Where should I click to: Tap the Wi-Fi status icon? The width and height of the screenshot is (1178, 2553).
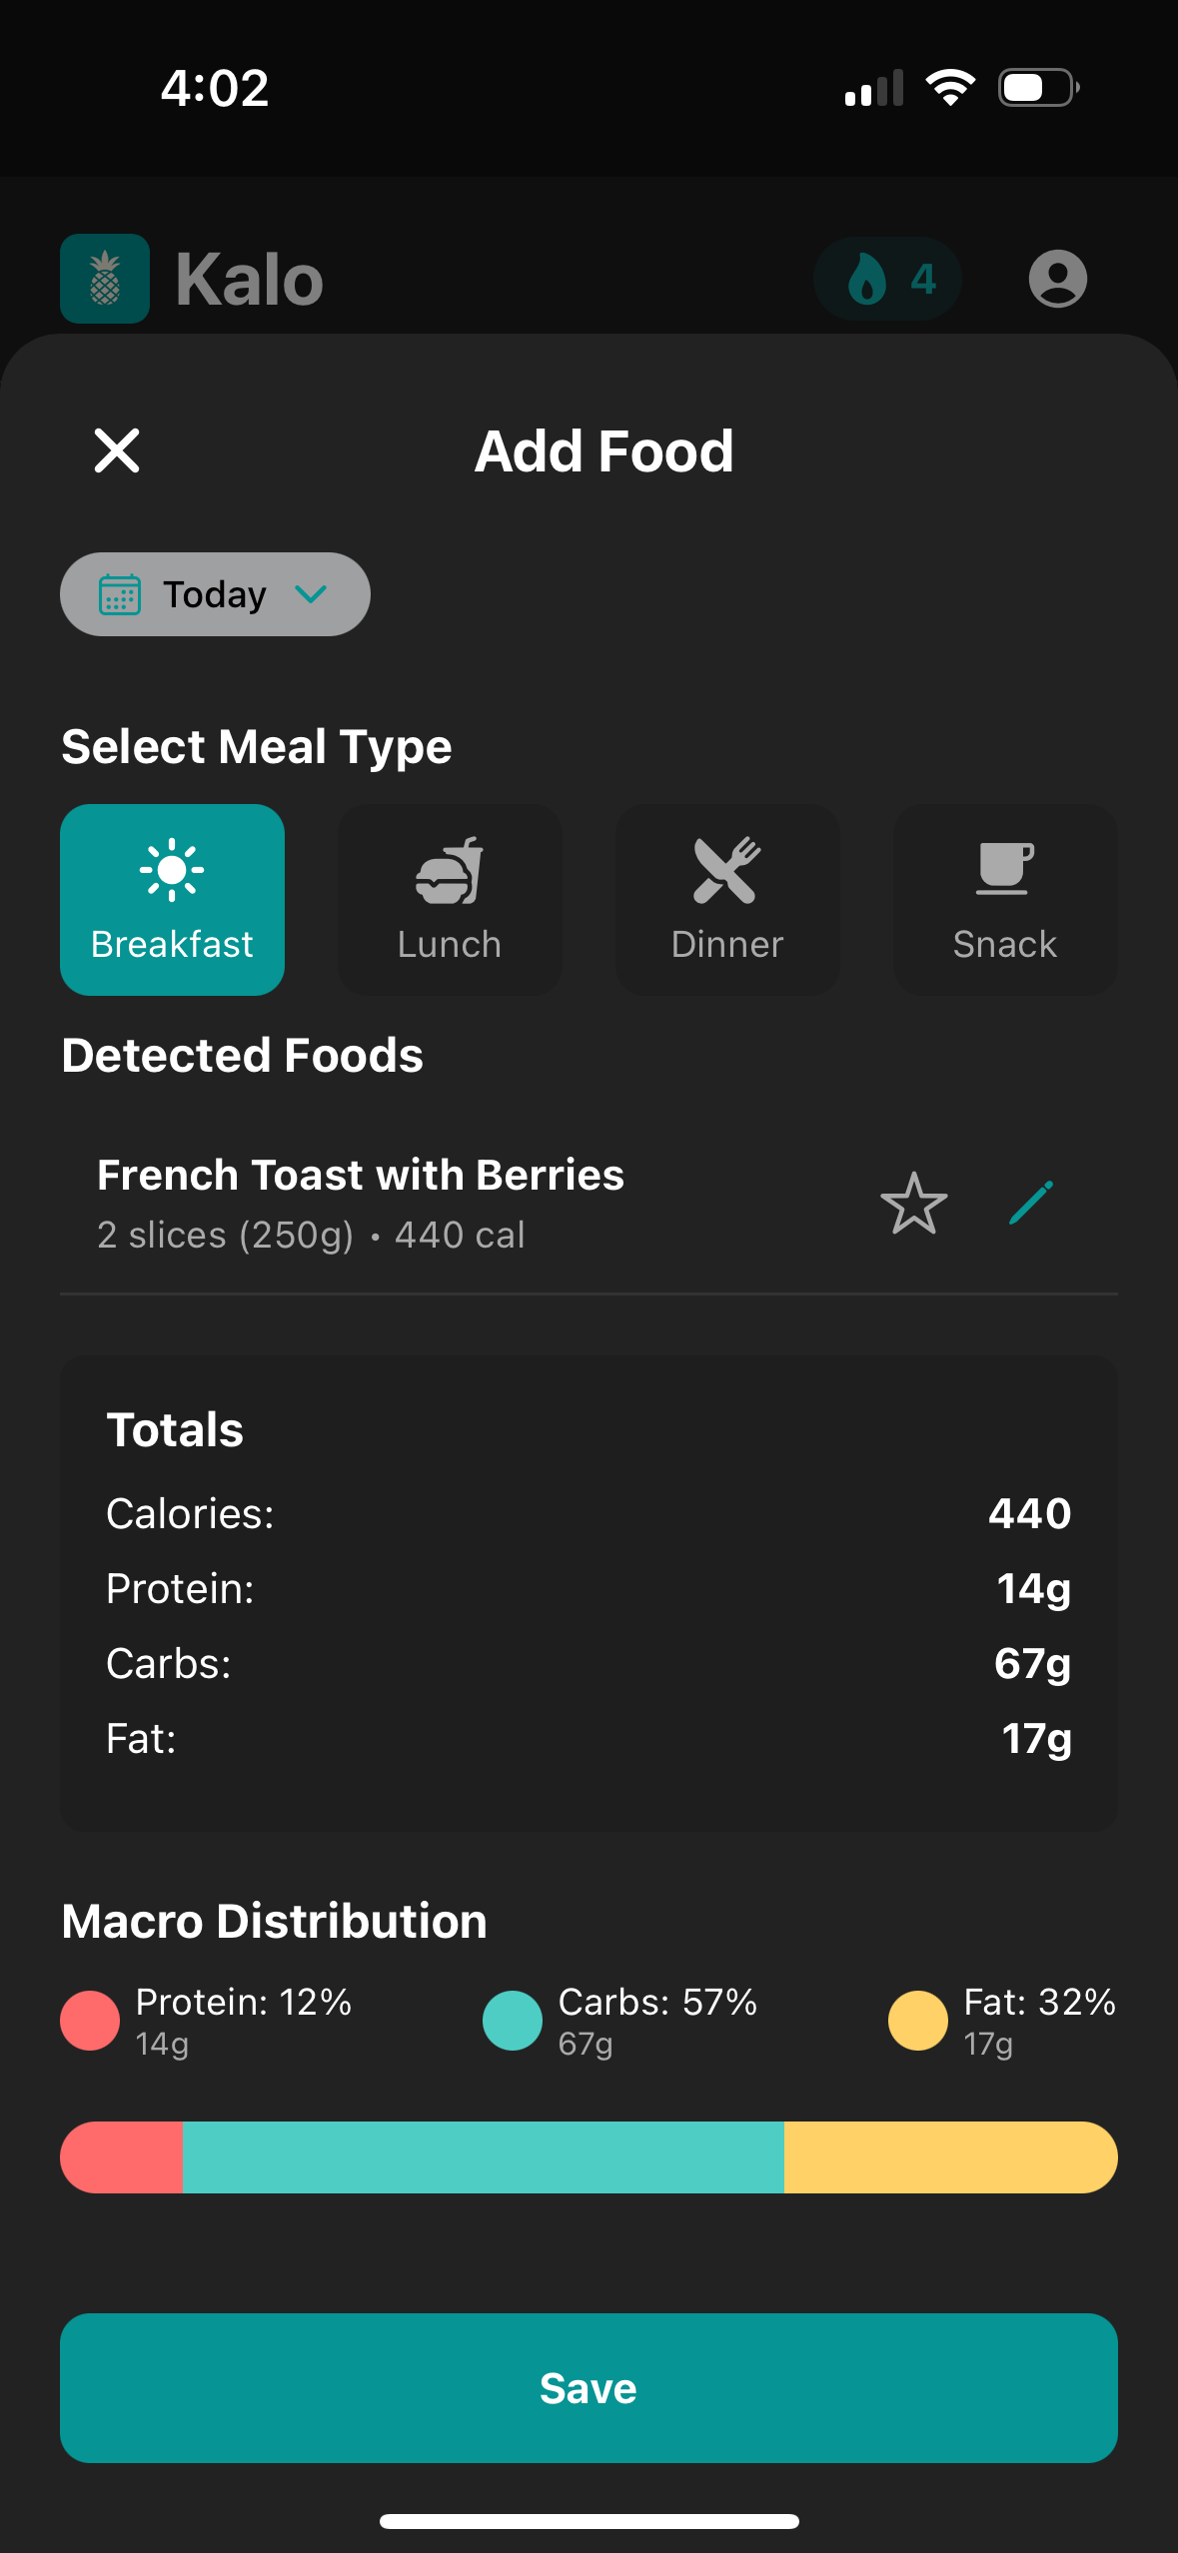pos(950,88)
